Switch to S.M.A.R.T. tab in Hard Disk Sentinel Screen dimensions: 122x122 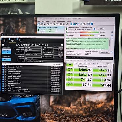tap(88, 29)
